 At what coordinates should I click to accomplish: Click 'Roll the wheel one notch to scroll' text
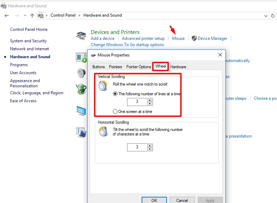[141, 84]
